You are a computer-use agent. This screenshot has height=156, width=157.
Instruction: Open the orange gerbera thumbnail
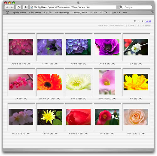pos(50,82)
